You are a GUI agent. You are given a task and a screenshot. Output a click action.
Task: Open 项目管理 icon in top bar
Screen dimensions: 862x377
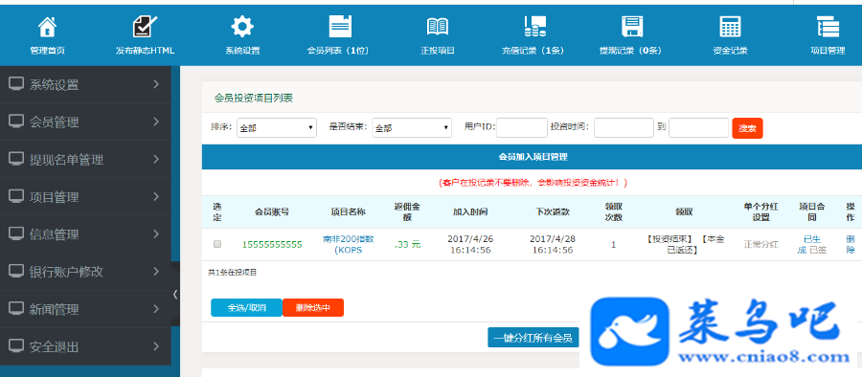click(x=828, y=27)
